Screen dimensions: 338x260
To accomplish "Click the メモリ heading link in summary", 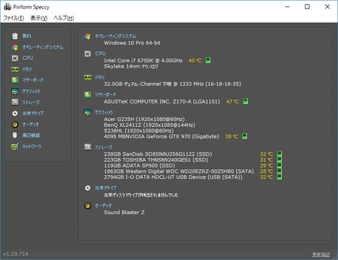I will 99,77.
